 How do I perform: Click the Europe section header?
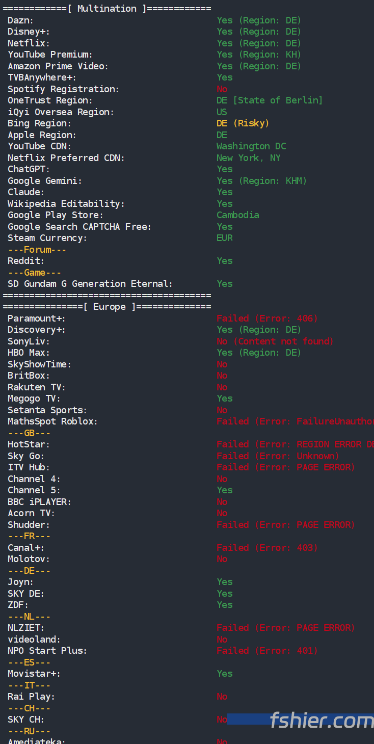pos(106,307)
